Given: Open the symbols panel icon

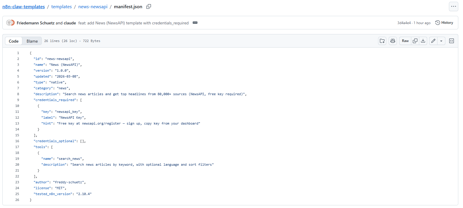Looking at the screenshot, I should click(452, 41).
